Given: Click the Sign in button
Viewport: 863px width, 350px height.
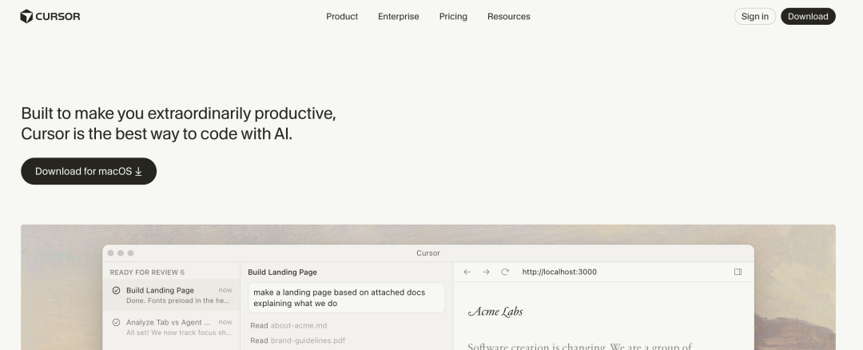Looking at the screenshot, I should click(754, 17).
